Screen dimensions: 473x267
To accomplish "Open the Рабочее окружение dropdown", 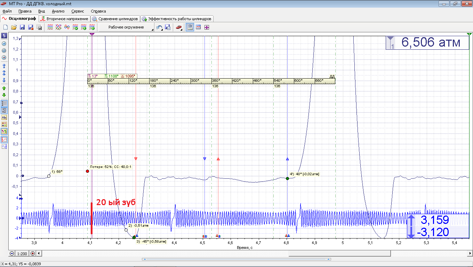I will 127,27.
